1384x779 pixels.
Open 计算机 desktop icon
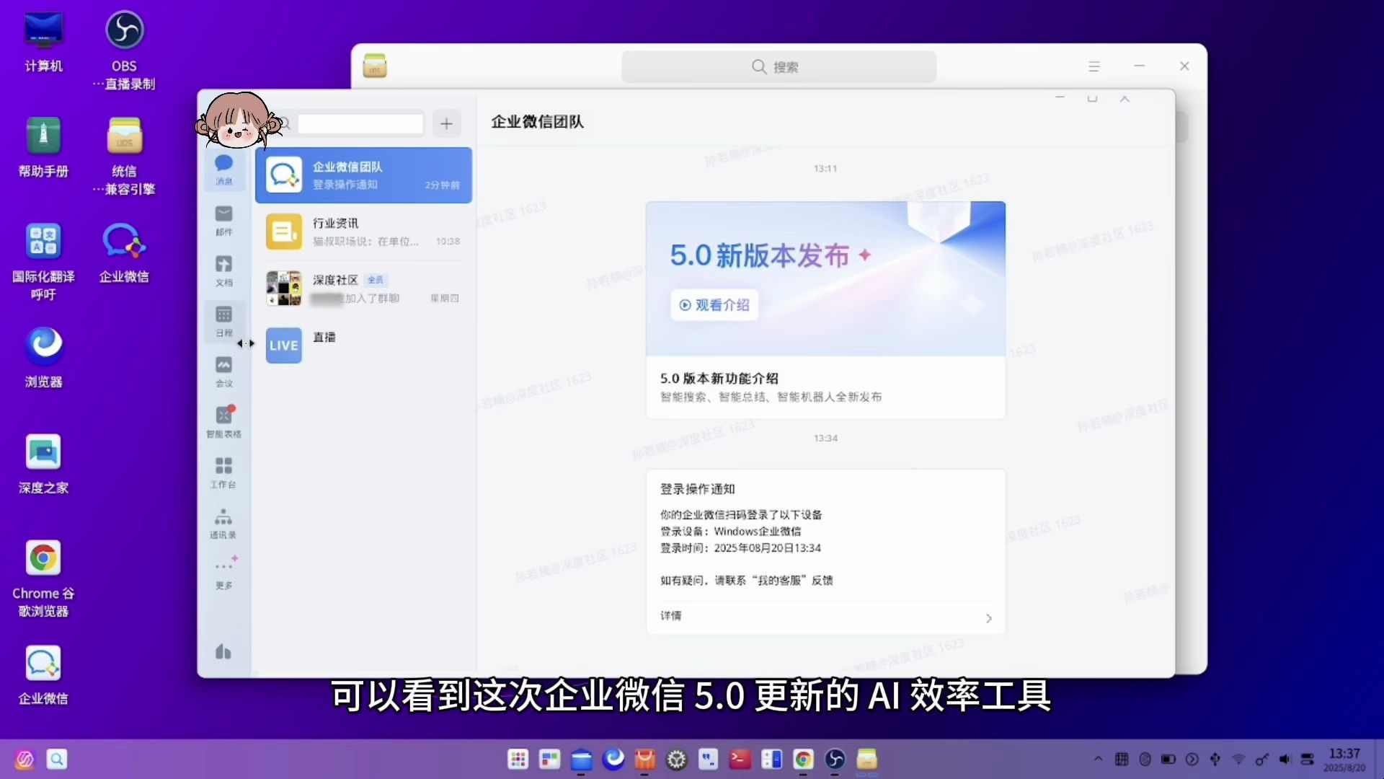point(43,43)
